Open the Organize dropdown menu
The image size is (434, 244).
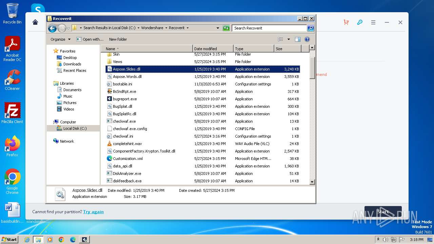(60, 39)
